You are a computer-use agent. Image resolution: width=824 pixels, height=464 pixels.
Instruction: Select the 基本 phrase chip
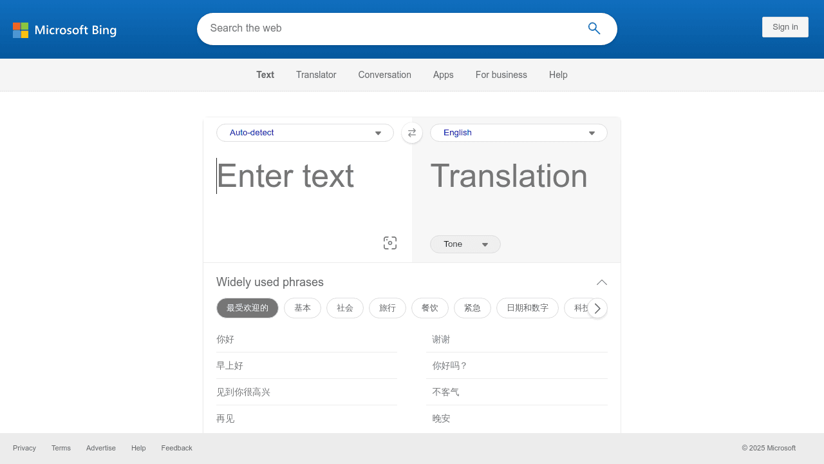click(302, 308)
